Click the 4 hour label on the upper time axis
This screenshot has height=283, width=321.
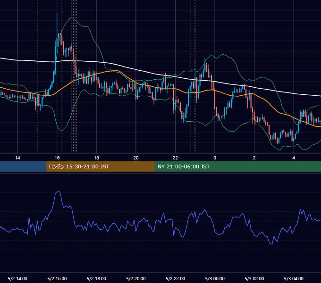pyautogui.click(x=294, y=158)
